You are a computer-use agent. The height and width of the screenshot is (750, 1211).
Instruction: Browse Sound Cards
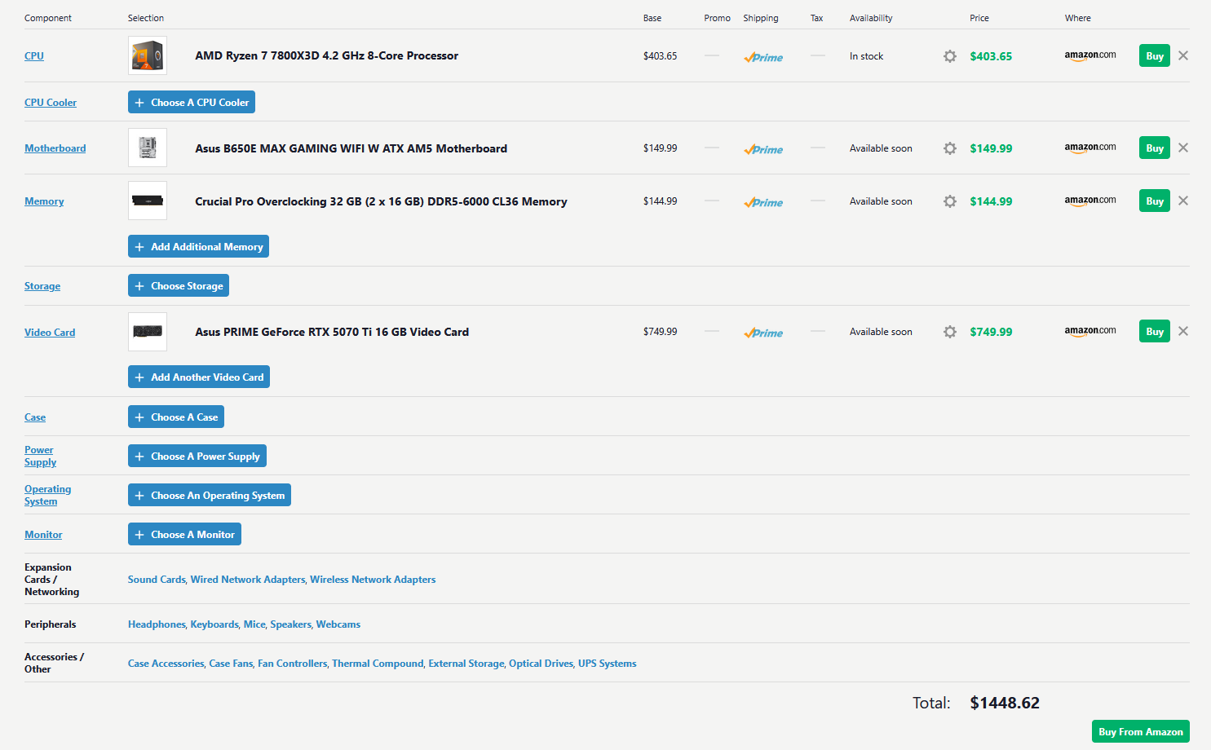157,580
